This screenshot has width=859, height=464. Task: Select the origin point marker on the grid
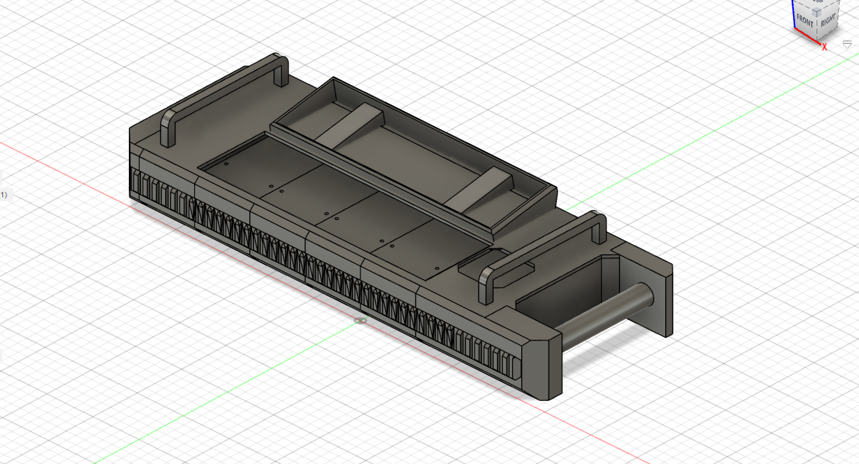tap(360, 321)
